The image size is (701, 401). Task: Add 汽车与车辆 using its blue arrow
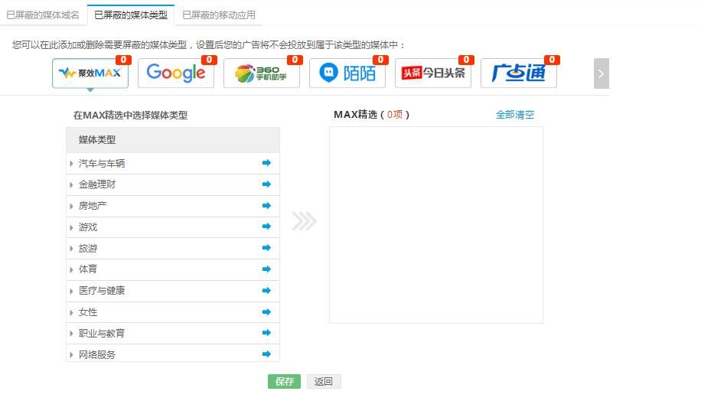[x=266, y=163]
